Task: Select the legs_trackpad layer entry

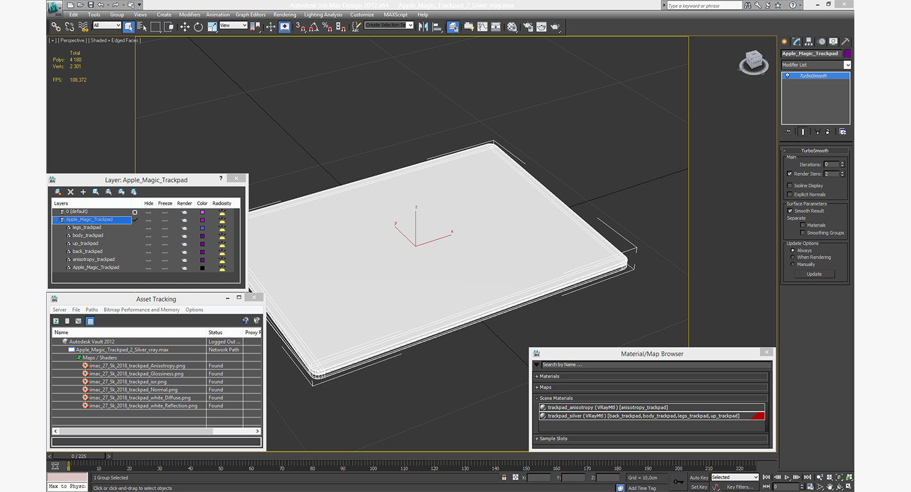Action: 87,228
